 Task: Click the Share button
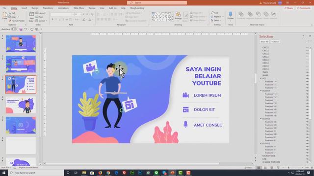point(288,8)
